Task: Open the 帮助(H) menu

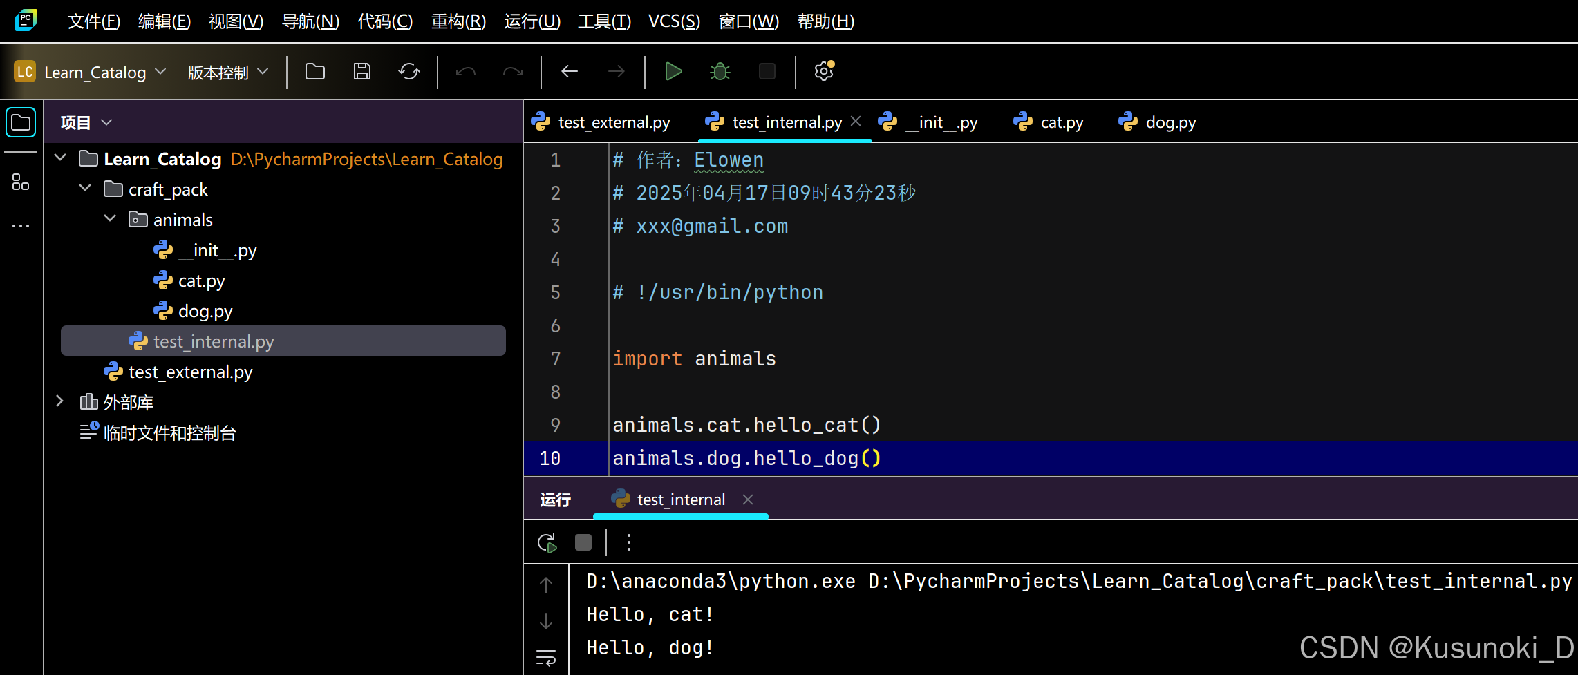Action: (x=826, y=21)
